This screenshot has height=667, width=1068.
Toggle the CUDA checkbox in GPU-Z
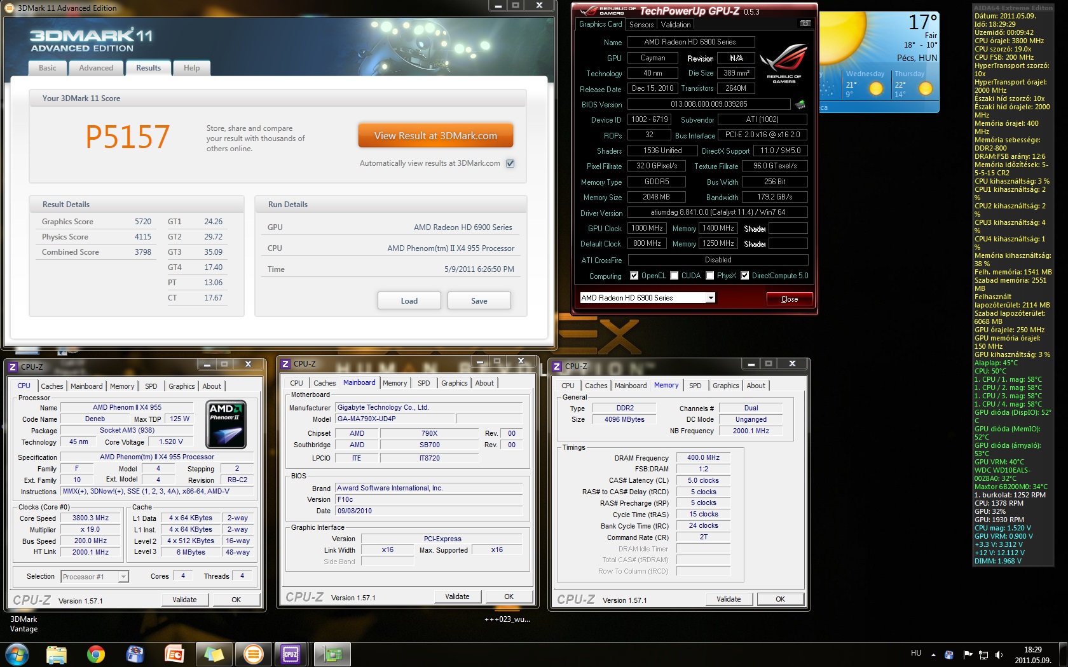[674, 276]
